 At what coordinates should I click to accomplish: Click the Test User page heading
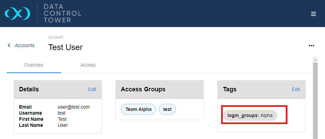tap(65, 47)
